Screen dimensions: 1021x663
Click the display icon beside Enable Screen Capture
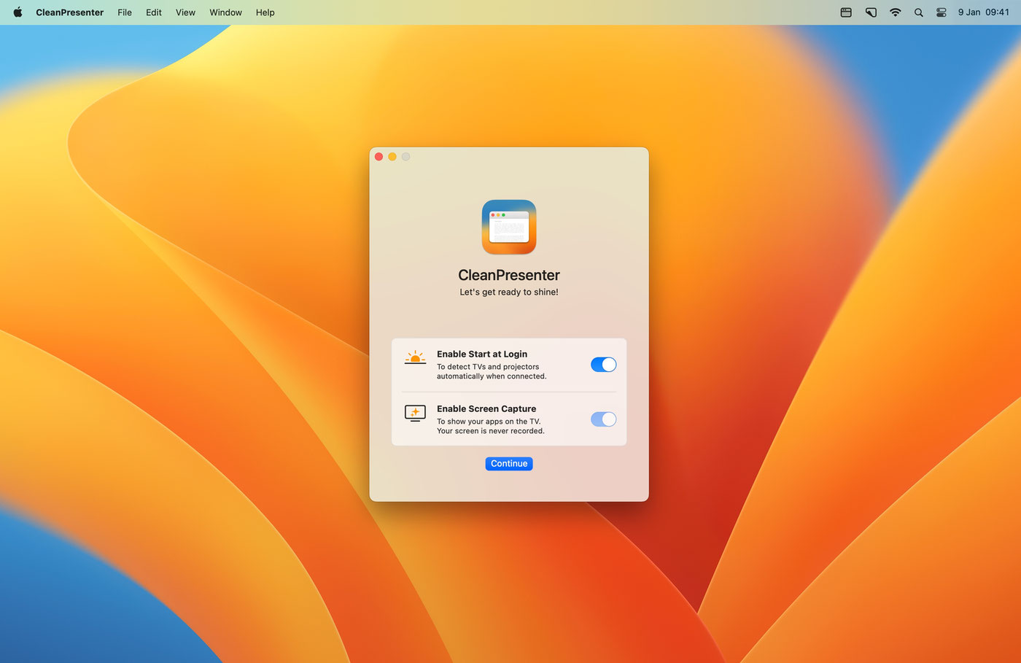pyautogui.click(x=415, y=414)
